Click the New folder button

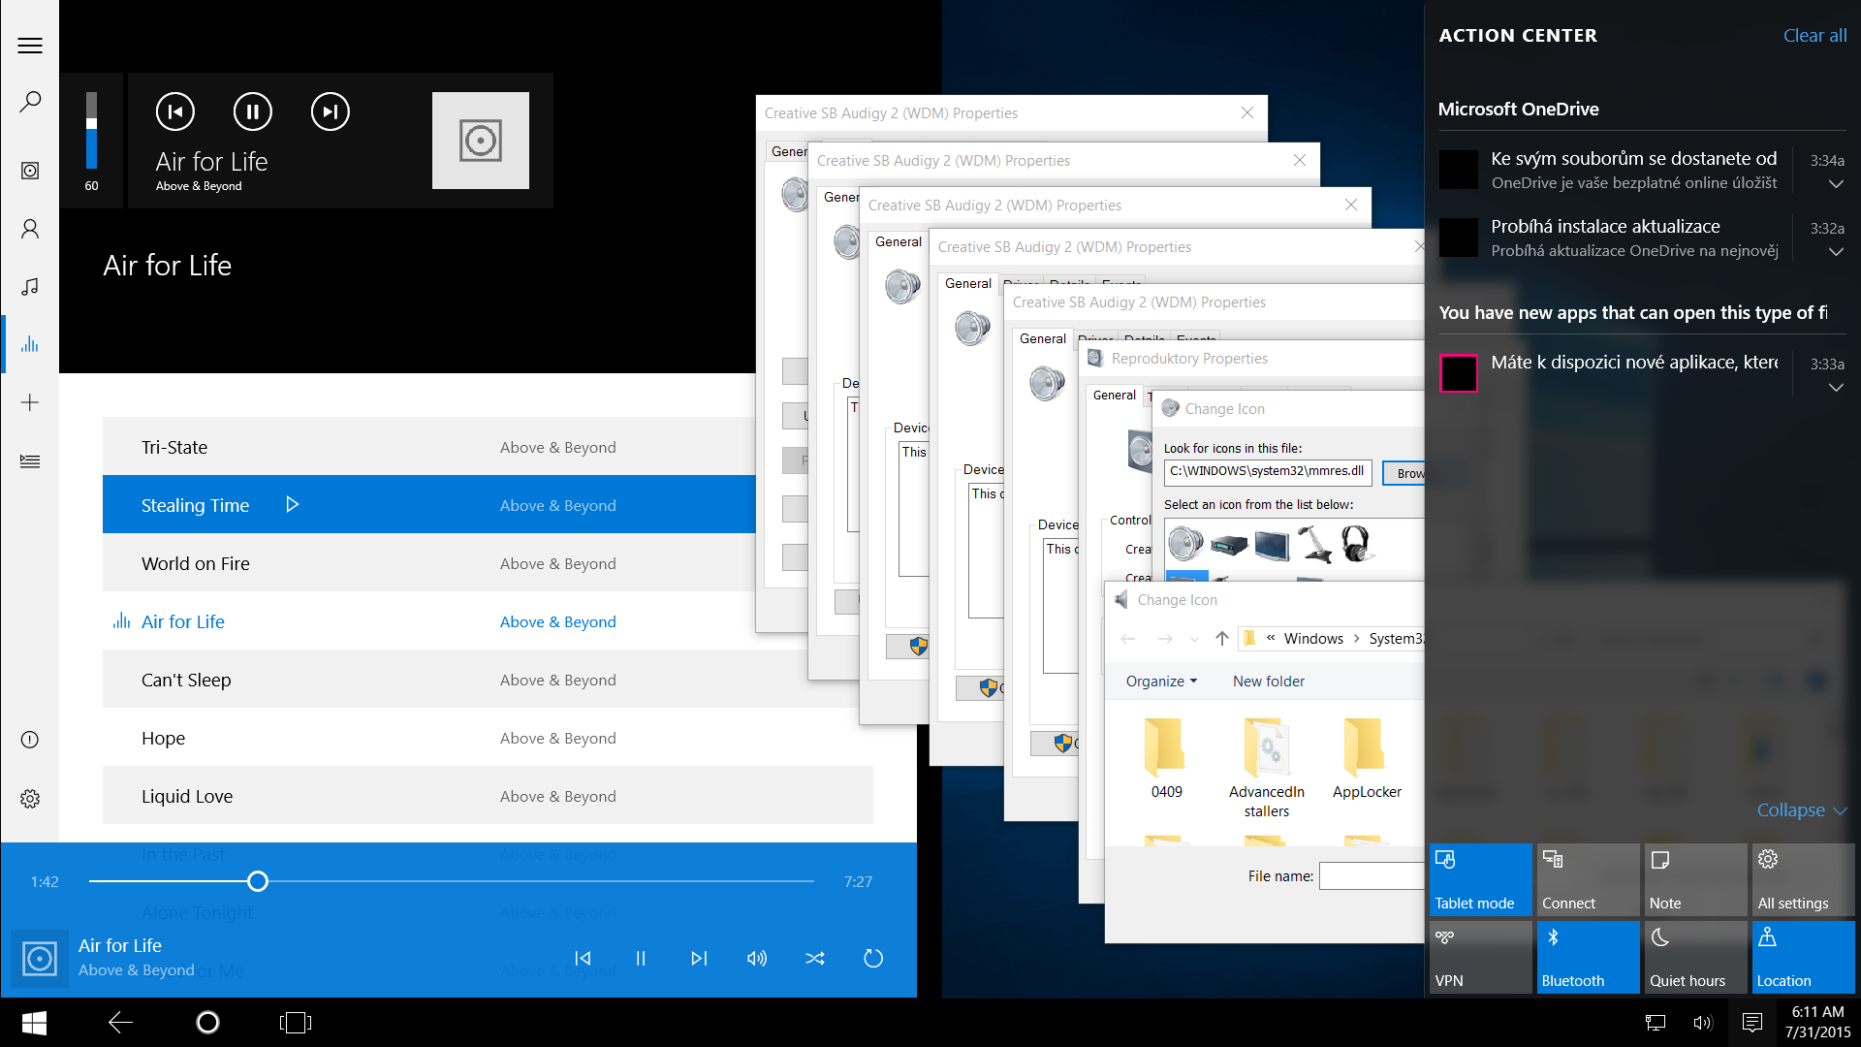click(x=1268, y=682)
